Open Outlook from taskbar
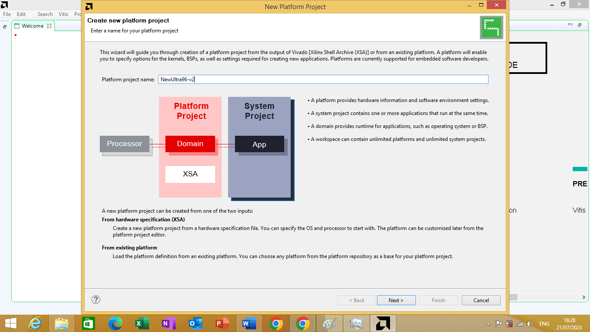Screen dimensions: 590x332 tap(196, 323)
